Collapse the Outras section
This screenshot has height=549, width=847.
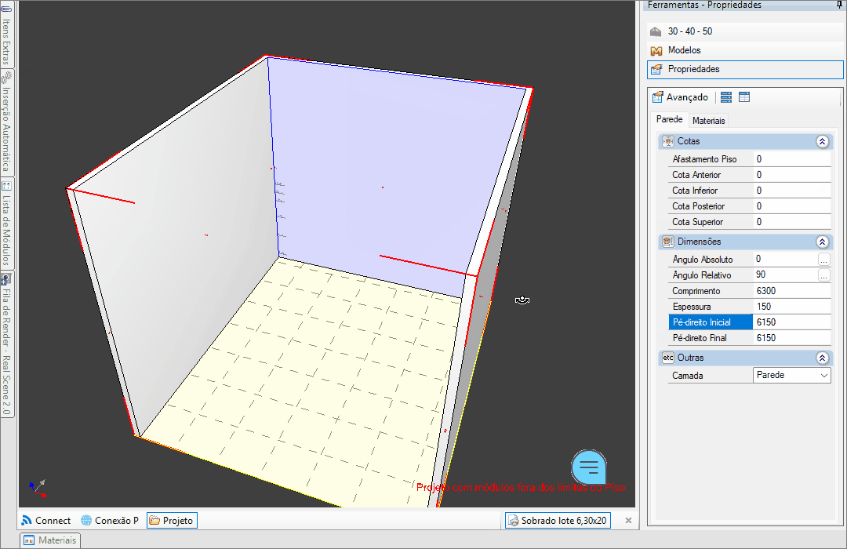[822, 358]
